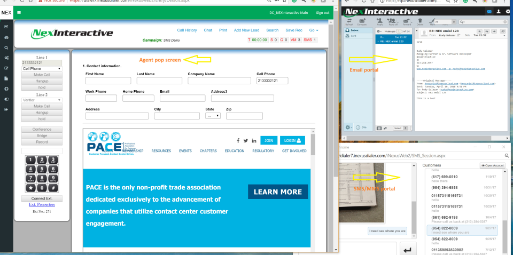Click the sign-out arrow icon in sidebar
The width and height of the screenshot is (513, 255).
[x=6, y=109]
